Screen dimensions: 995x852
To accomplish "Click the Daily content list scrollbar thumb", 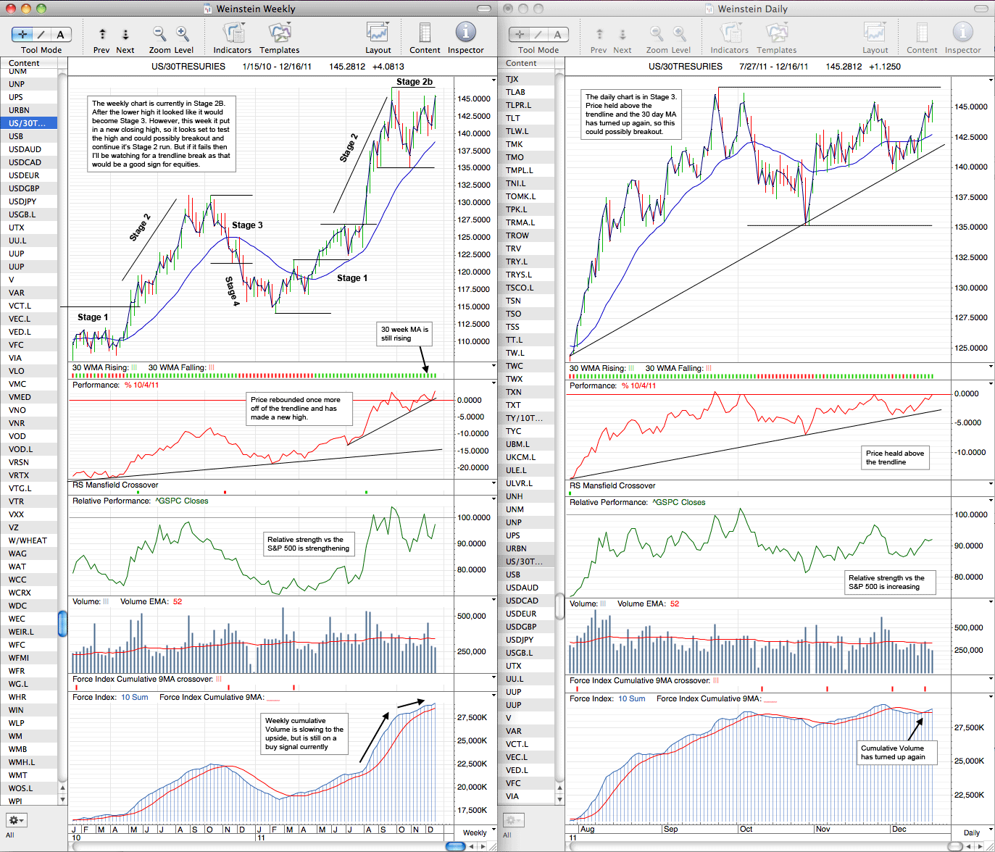I will (559, 606).
